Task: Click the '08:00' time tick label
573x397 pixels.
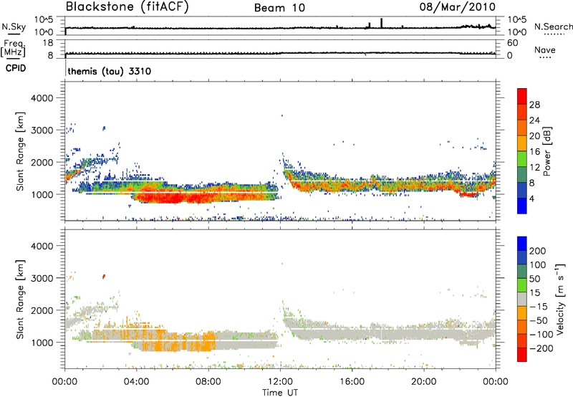Action: point(208,382)
